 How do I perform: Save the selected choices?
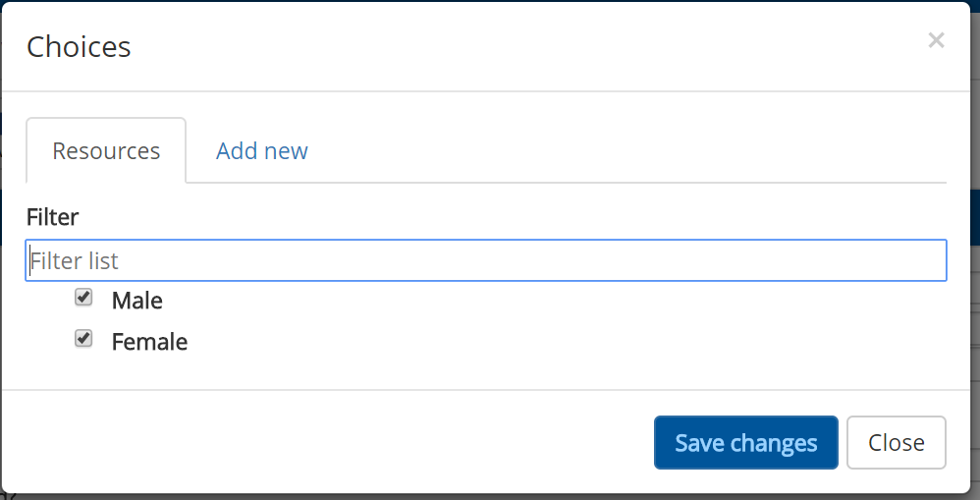click(745, 443)
